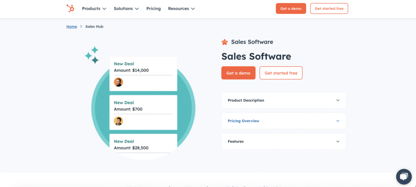Click the breadcrumb separator chevron after Home
This screenshot has width=416, height=187.
(x=81, y=26)
